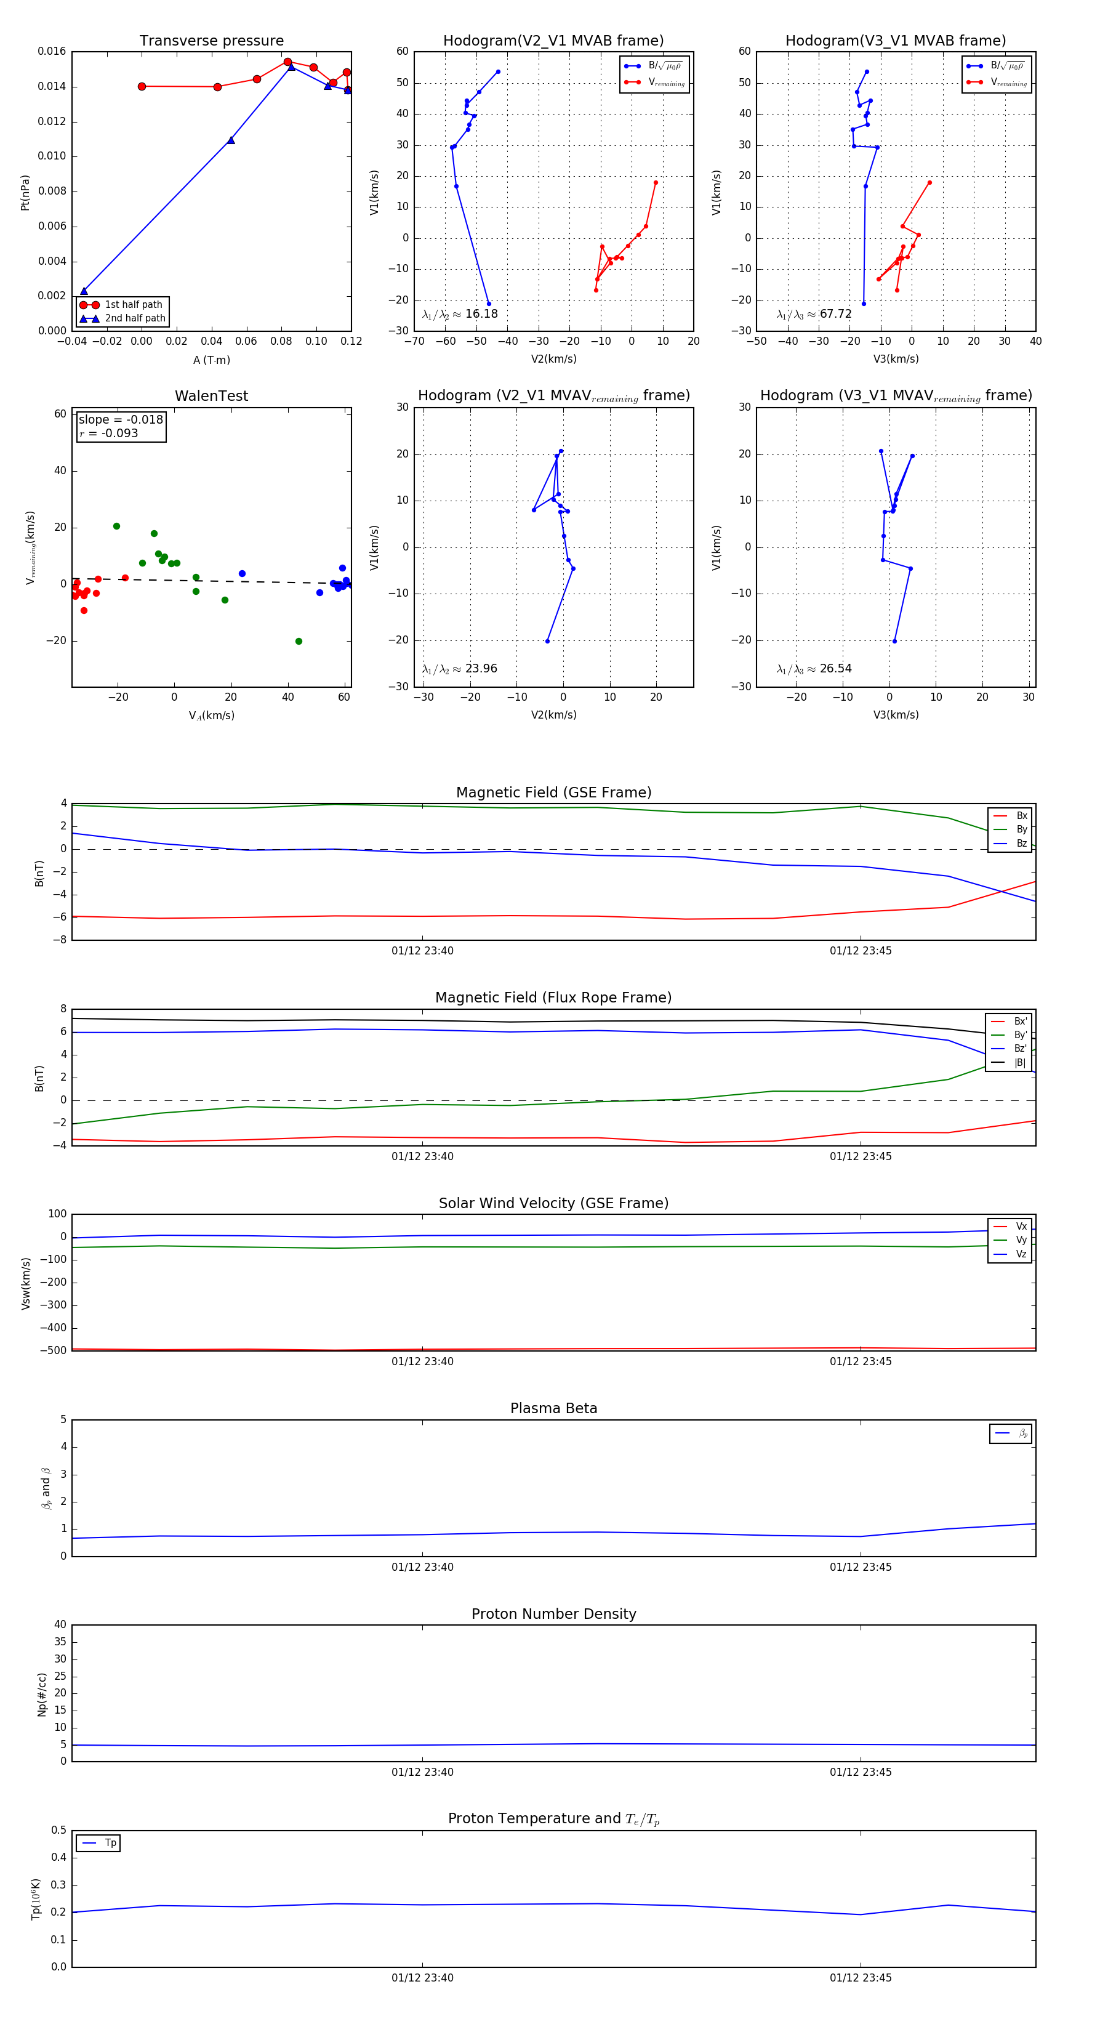1108x2032 pixels.
Task: Click the "By" legend entry in GSE magnetic field
Action: tap(1010, 829)
